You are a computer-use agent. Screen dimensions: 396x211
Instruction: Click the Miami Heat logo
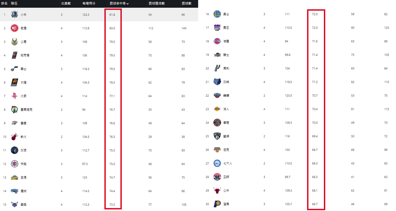[14, 137]
